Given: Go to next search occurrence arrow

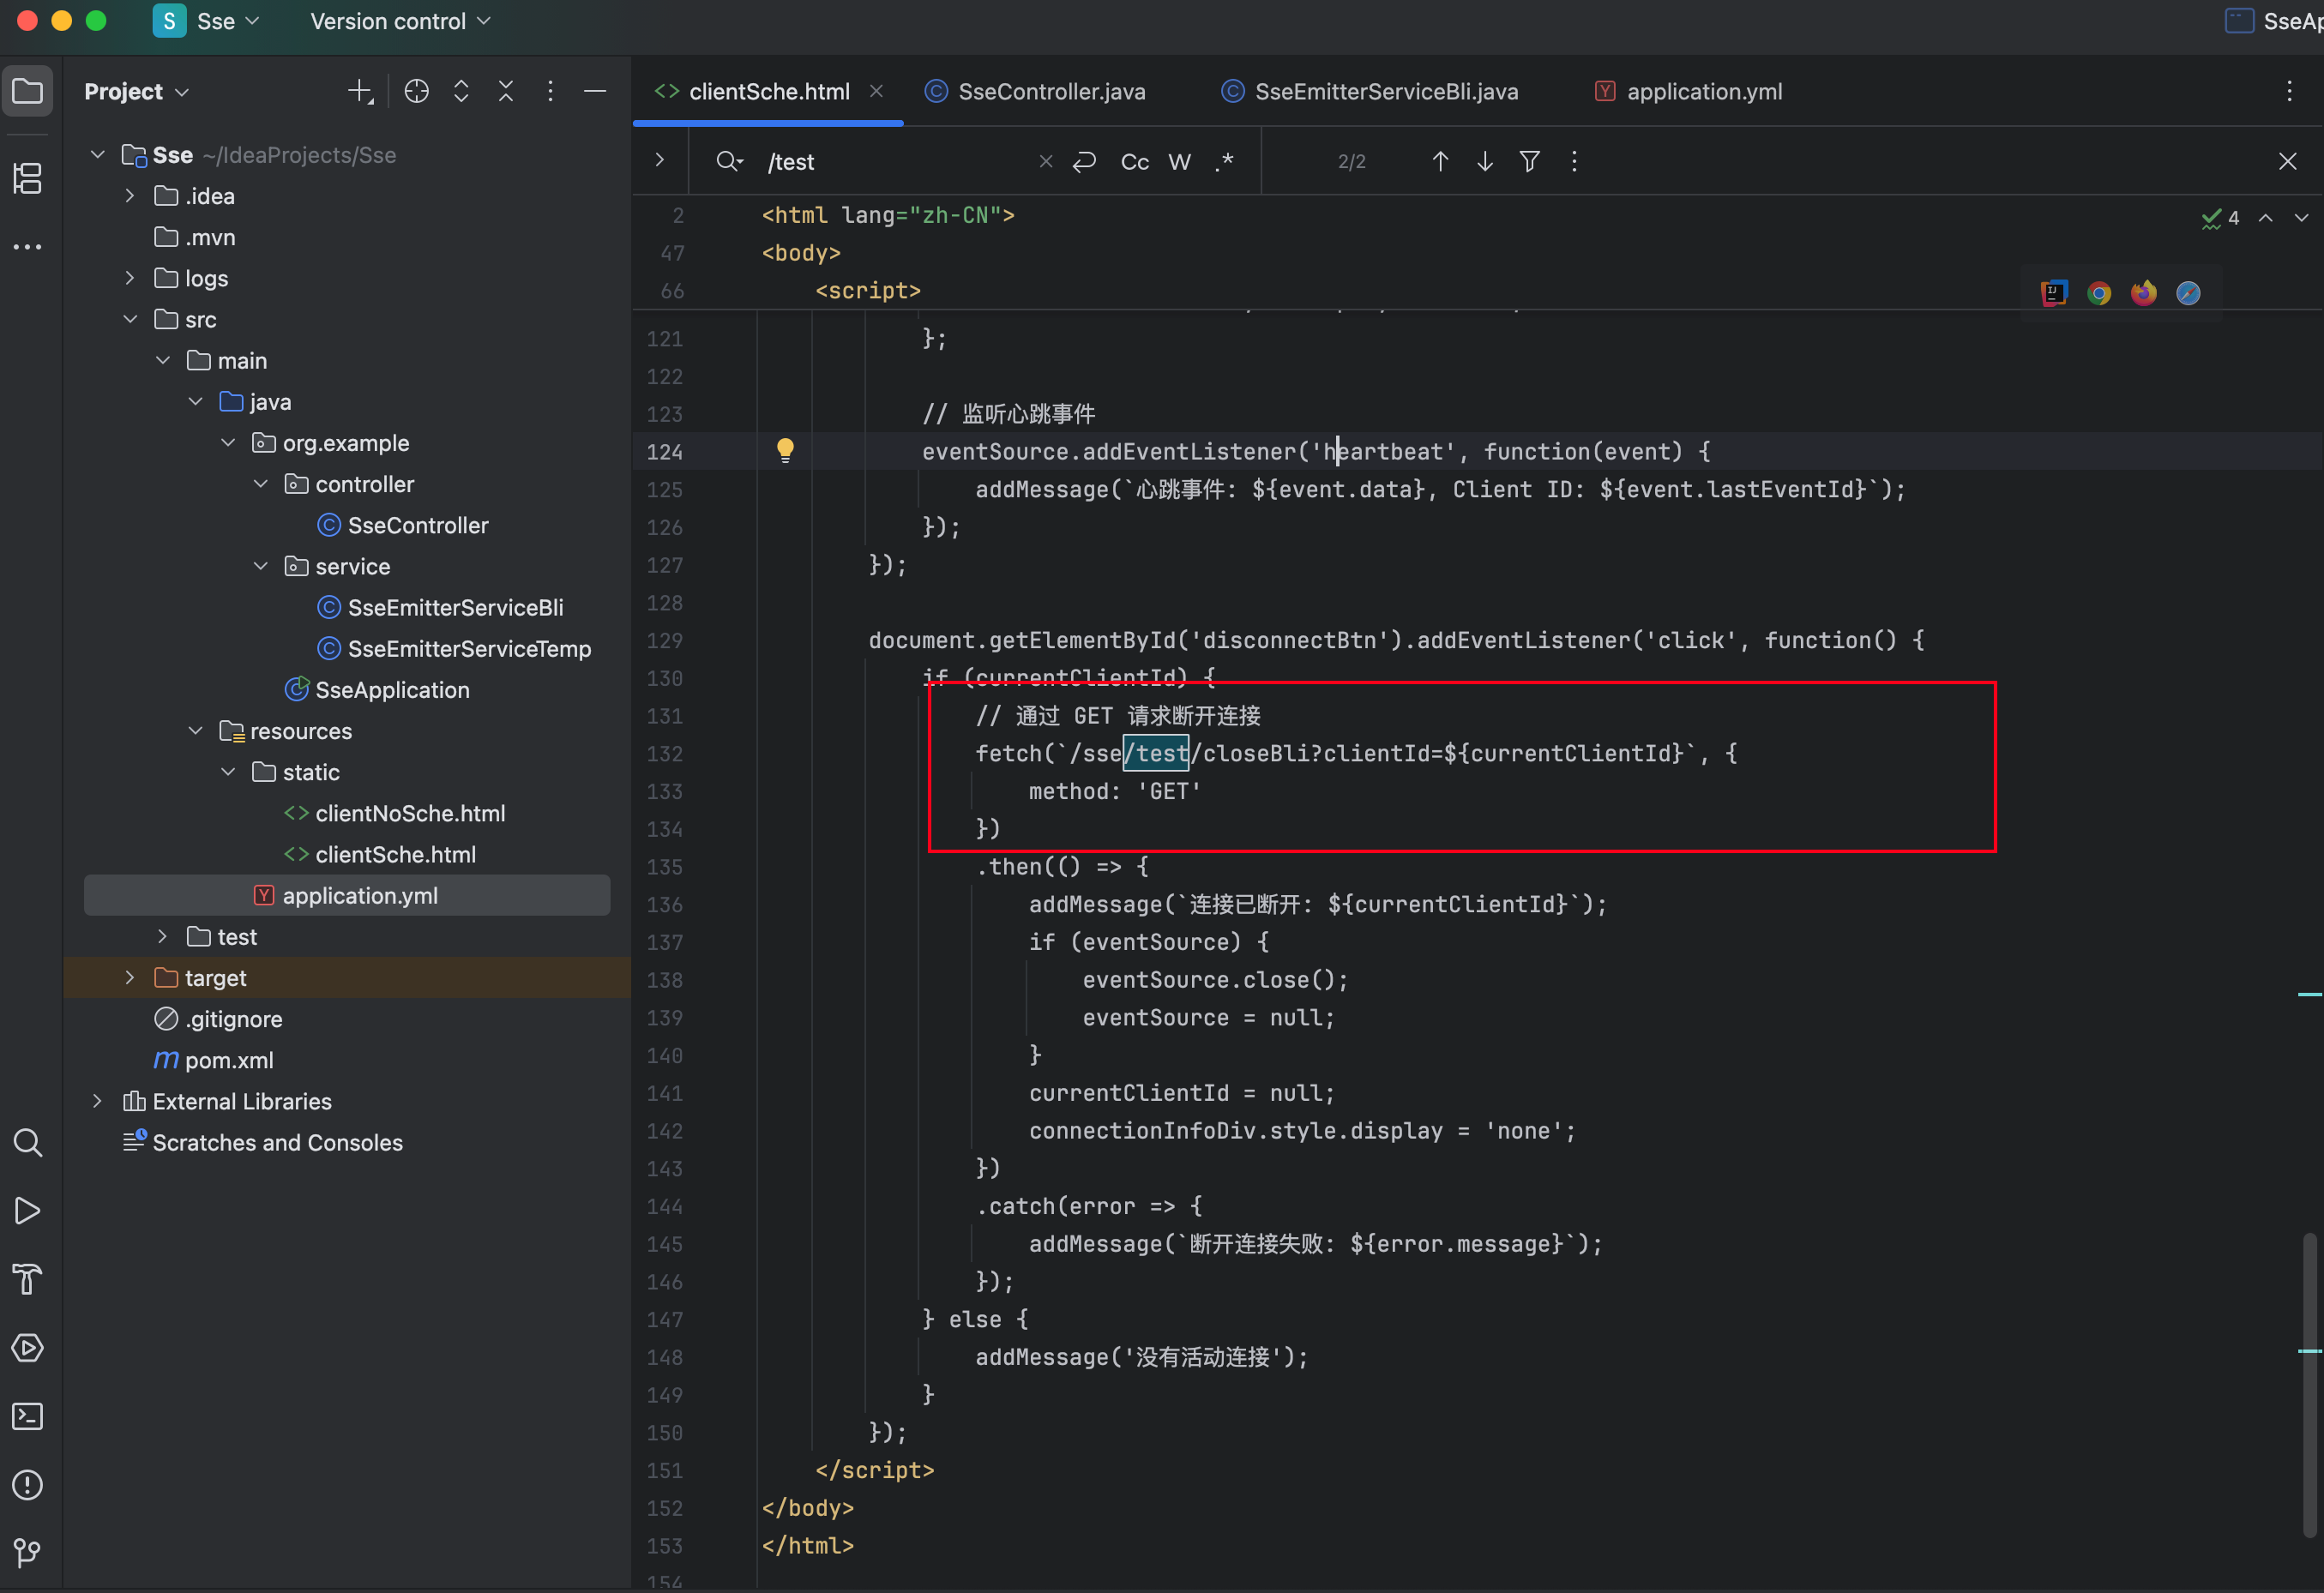Looking at the screenshot, I should coord(1485,162).
